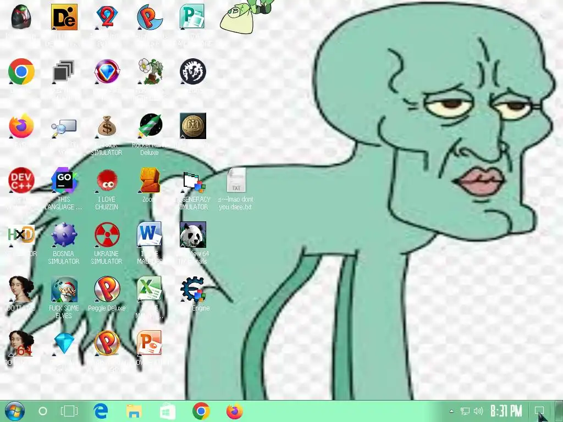
Task: Open the gold-ringed Peggle P shortcut
Action: (x=107, y=343)
